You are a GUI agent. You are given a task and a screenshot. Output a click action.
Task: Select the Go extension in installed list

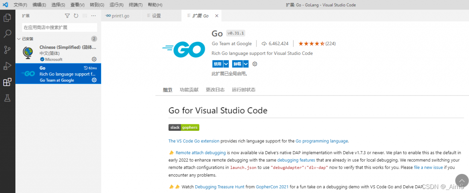(58, 74)
